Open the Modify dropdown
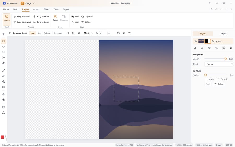The height and width of the screenshot is (147, 235). coord(89,33)
